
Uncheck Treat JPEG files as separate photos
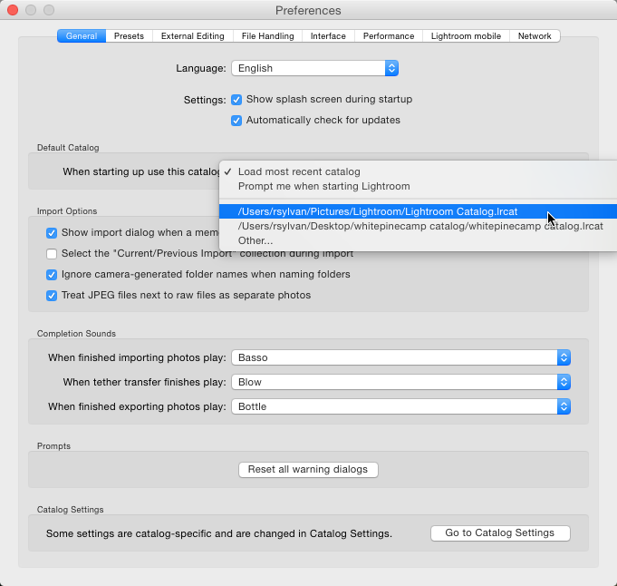point(52,296)
